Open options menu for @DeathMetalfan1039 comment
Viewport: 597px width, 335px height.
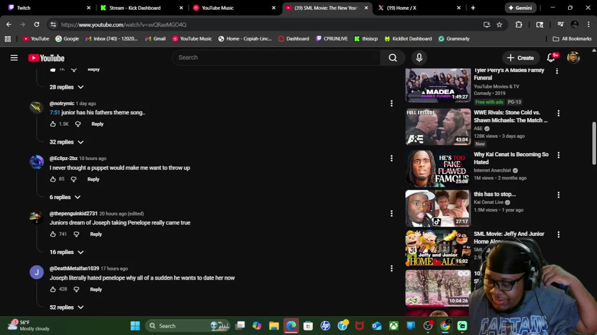pos(391,268)
